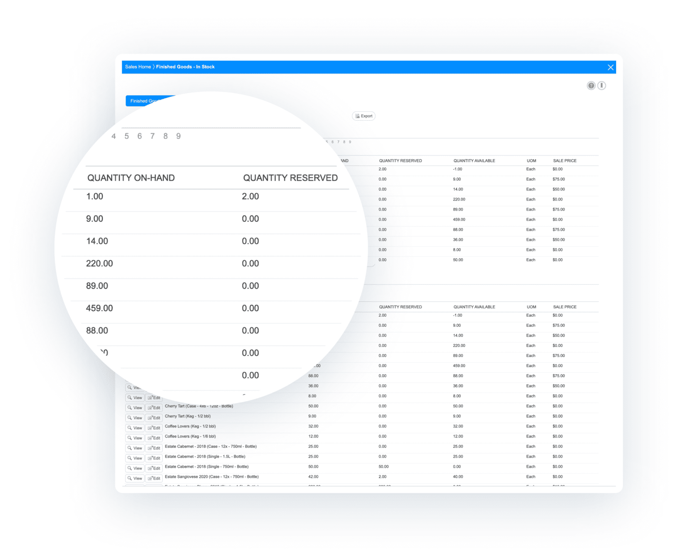The height and width of the screenshot is (550, 677).
Task: View Coffee Lovers Keg 1/6 bbl
Action: click(x=135, y=438)
